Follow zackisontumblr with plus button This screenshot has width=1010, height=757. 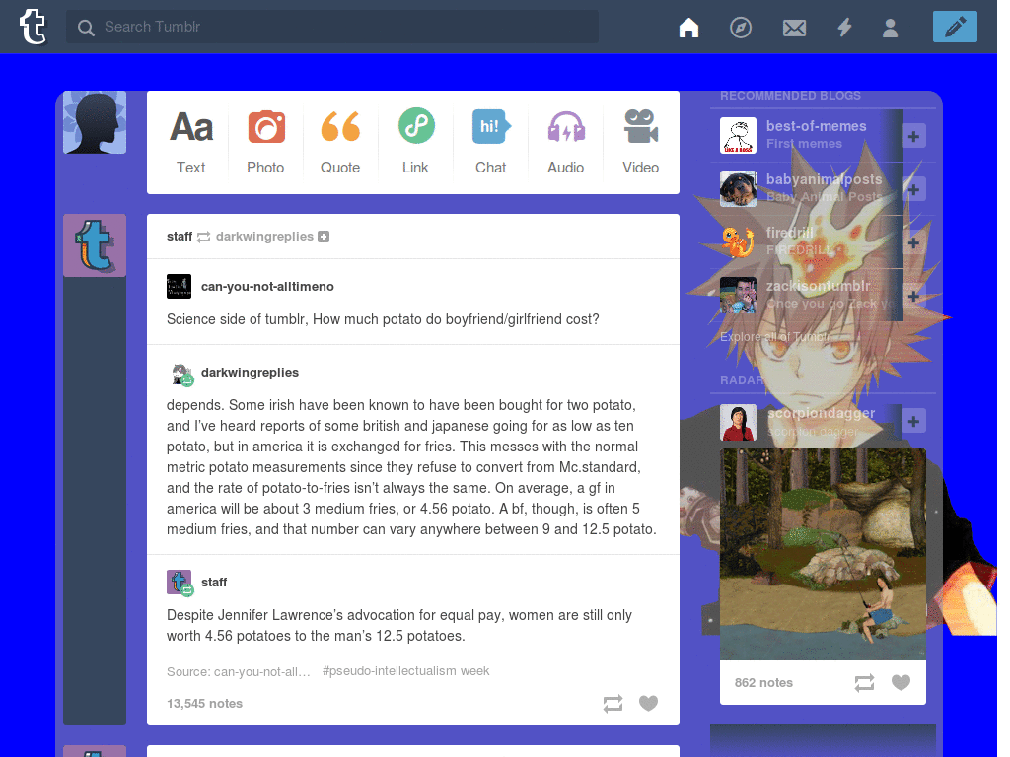pos(913,296)
